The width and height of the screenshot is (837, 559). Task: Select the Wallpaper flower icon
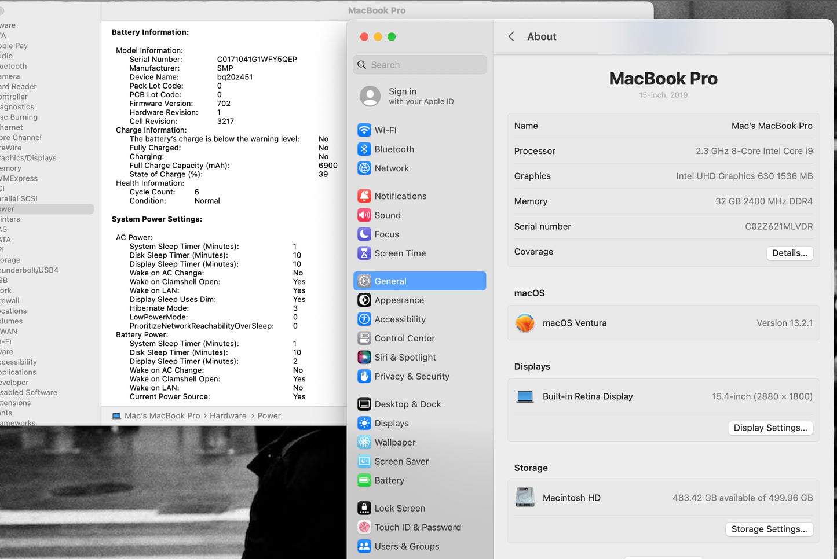point(364,443)
